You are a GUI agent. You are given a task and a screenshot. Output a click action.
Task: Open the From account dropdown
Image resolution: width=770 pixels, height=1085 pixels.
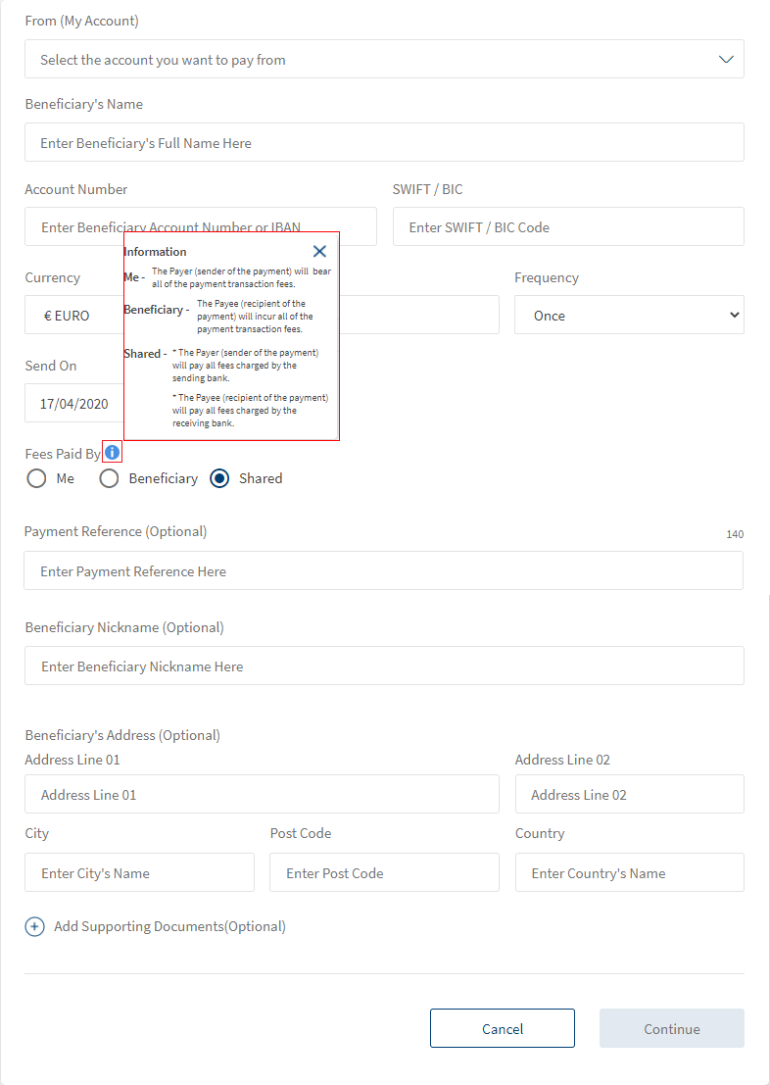[x=384, y=60]
